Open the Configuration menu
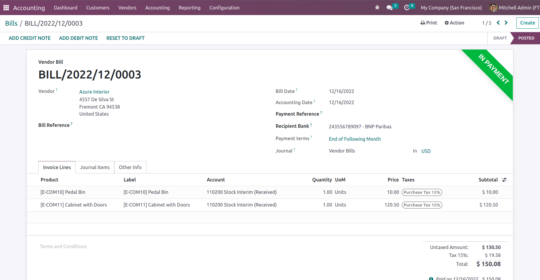 coord(224,8)
